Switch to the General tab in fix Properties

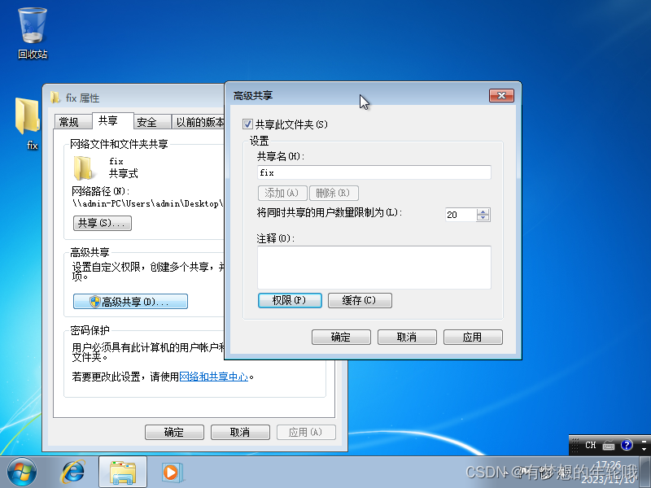[72, 122]
